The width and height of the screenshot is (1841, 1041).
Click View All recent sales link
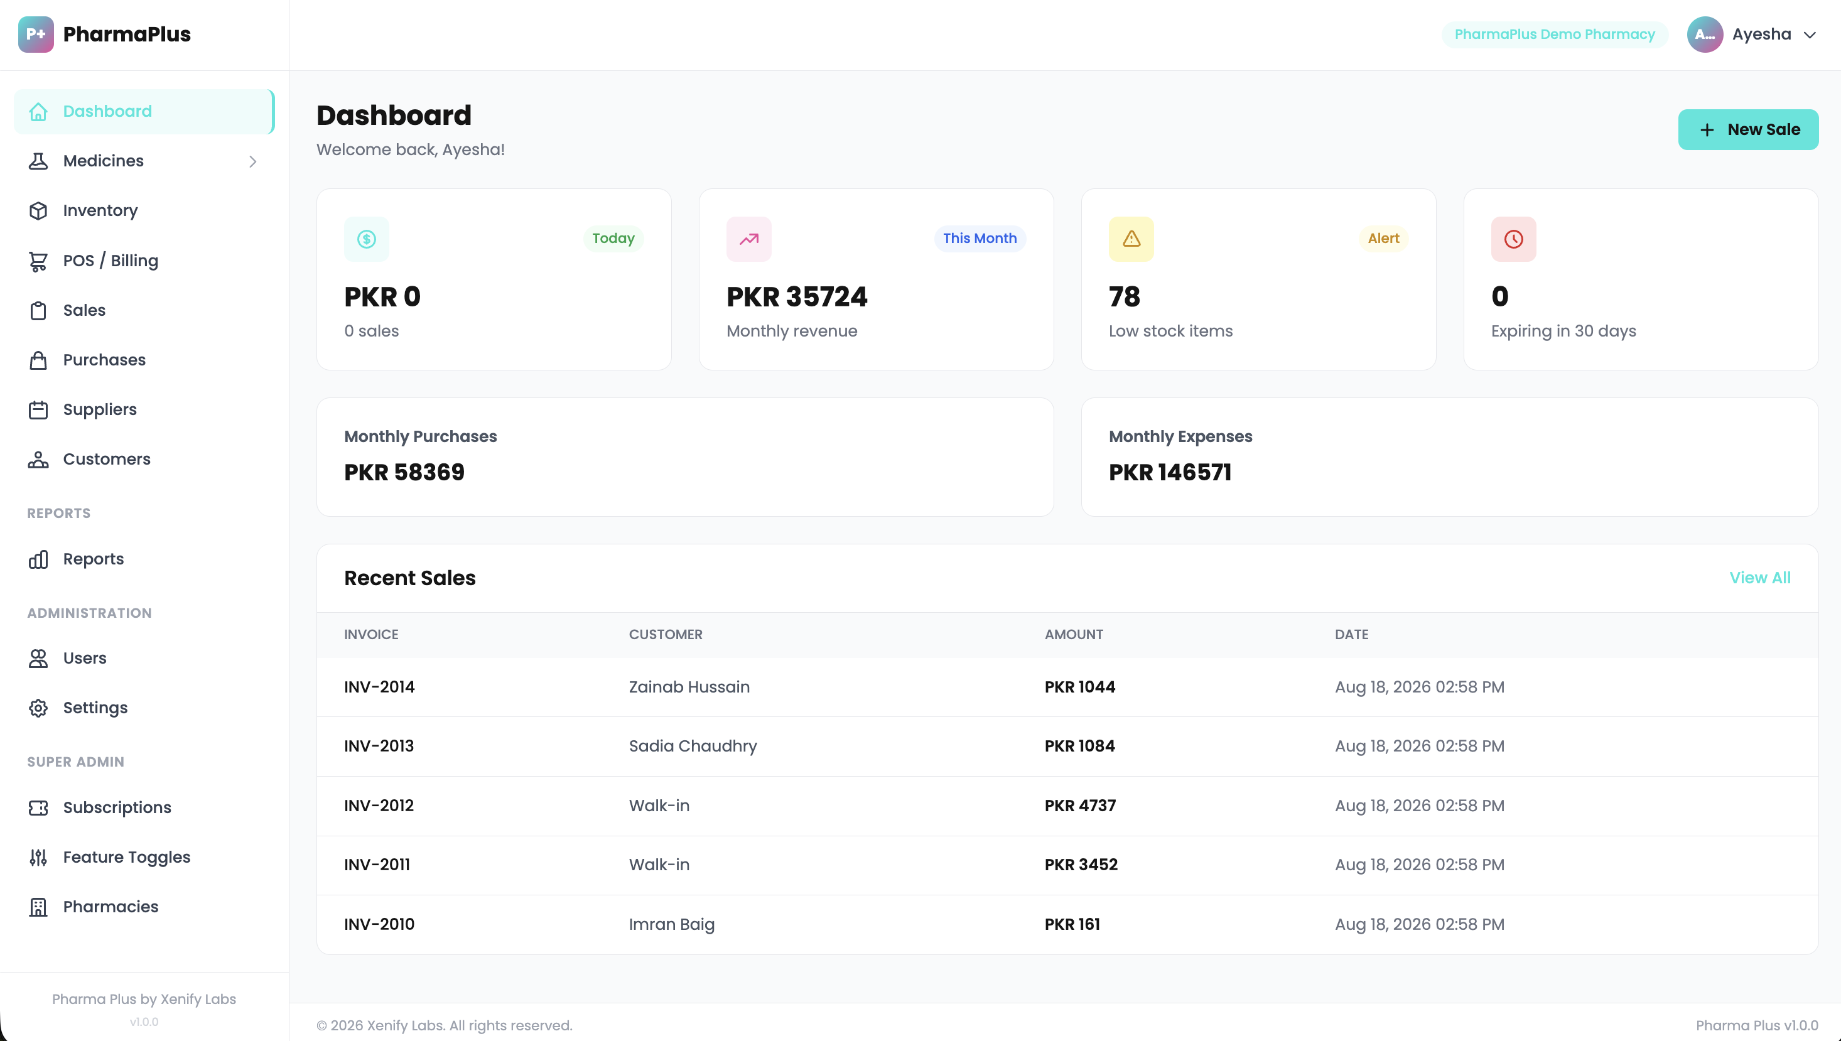pos(1759,578)
